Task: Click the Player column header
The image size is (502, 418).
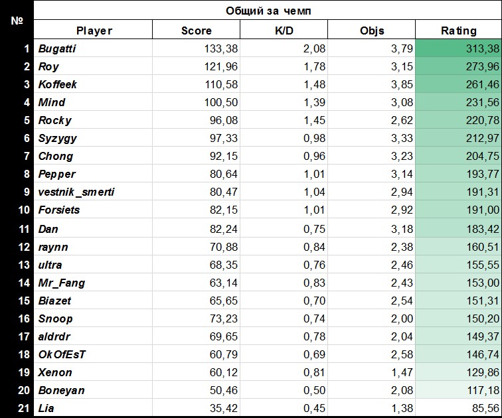Action: point(94,31)
